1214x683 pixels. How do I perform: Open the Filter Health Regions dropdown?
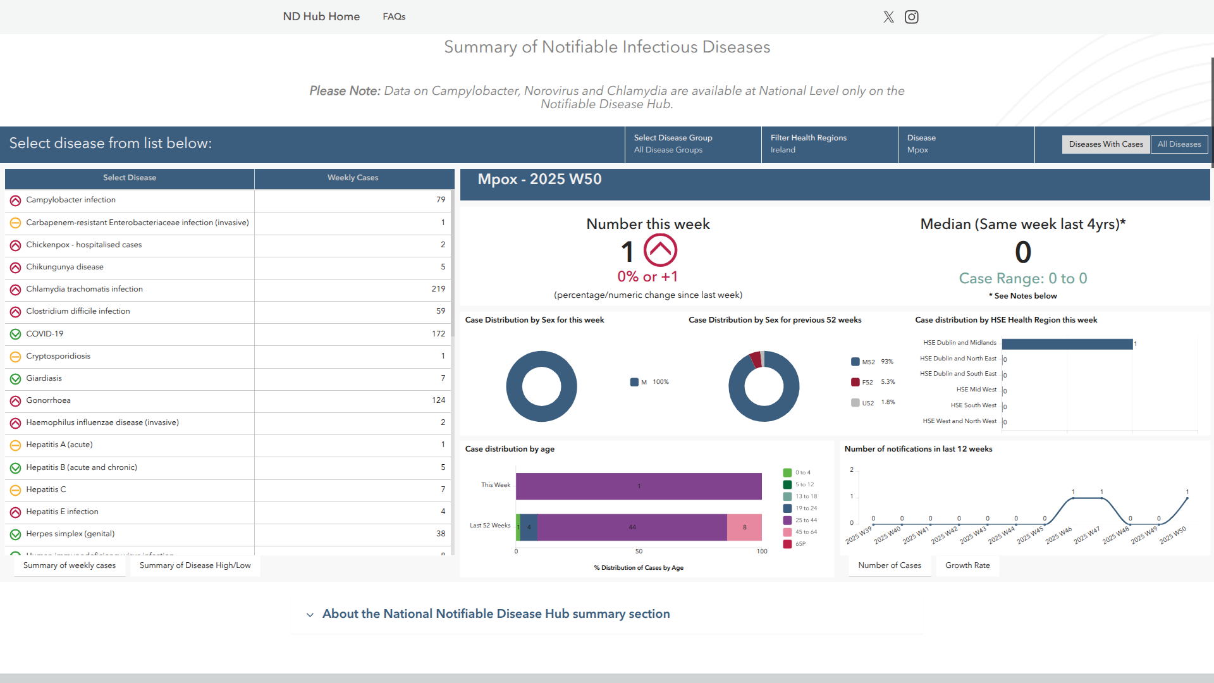click(830, 144)
